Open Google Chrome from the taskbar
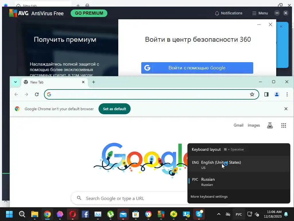Screen dimensions: 294x221 [x=47, y=214]
